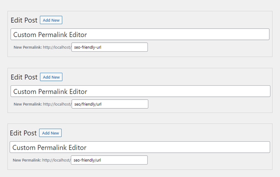Select the title field of the bottom post
The image size is (280, 177).
(x=140, y=147)
